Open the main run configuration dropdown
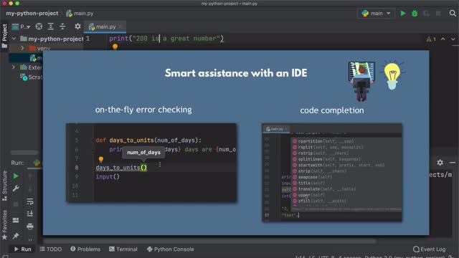This screenshot has width=459, height=258. [376, 14]
